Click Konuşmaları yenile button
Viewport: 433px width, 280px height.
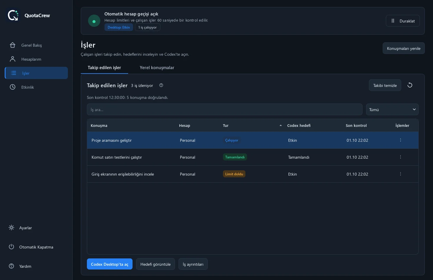coord(403,48)
